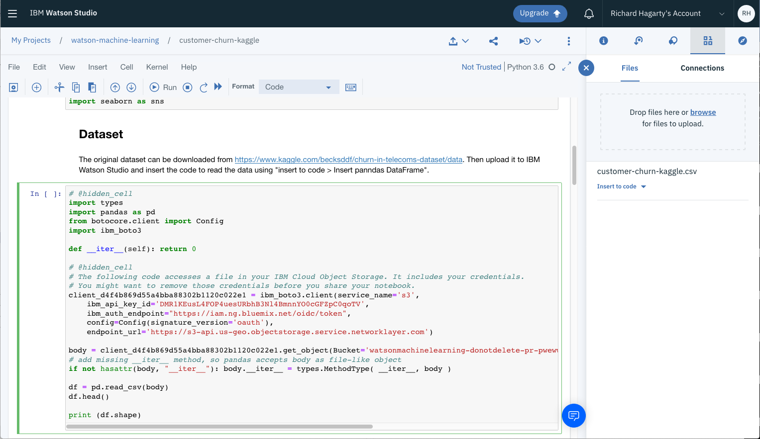The height and width of the screenshot is (439, 760).
Task: Click the Upgrade button
Action: 540,13
